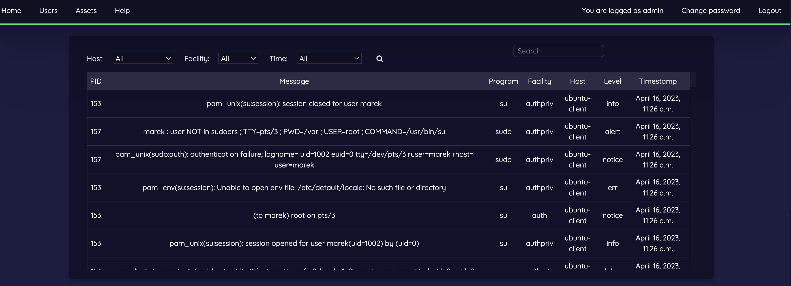Click the Message column header
791x286 pixels.
pyautogui.click(x=294, y=81)
